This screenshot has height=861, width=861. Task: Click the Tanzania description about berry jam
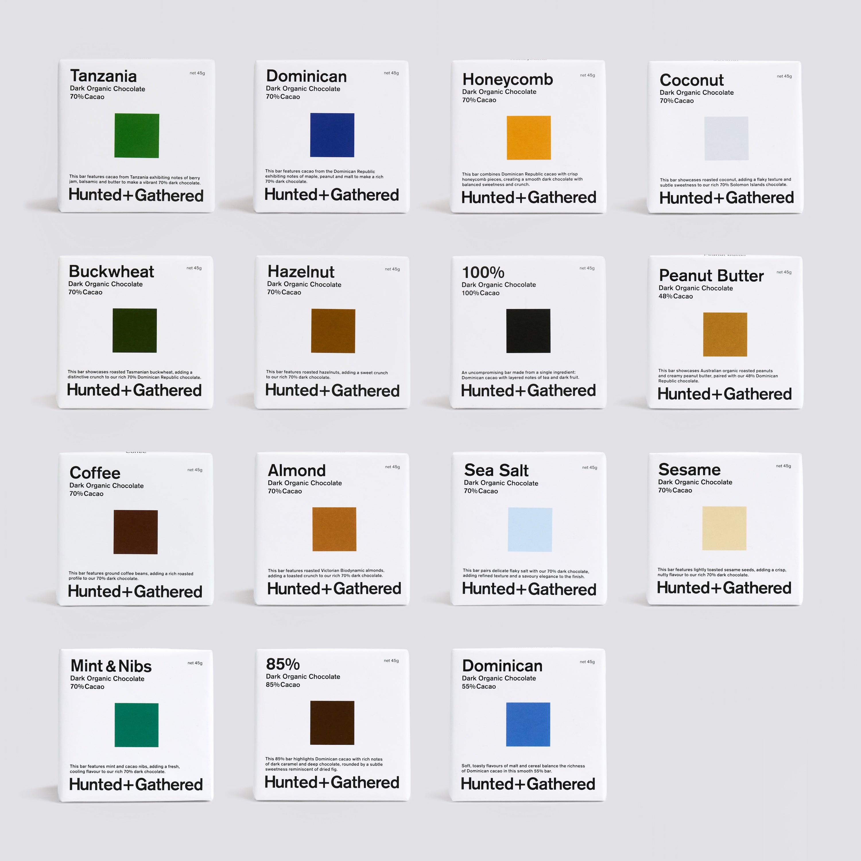pos(135,180)
